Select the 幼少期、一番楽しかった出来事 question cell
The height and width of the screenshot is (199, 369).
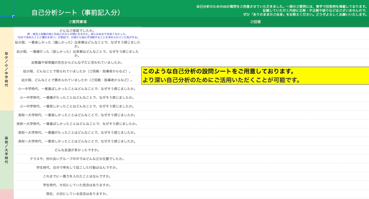click(77, 44)
